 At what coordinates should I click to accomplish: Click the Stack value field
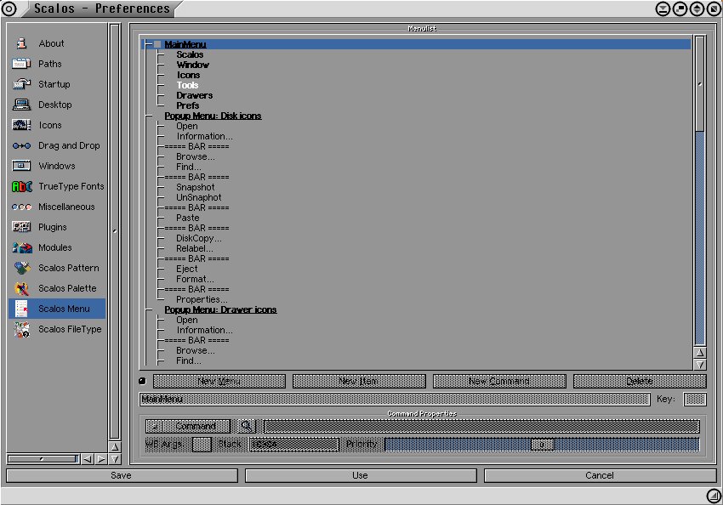click(x=294, y=444)
